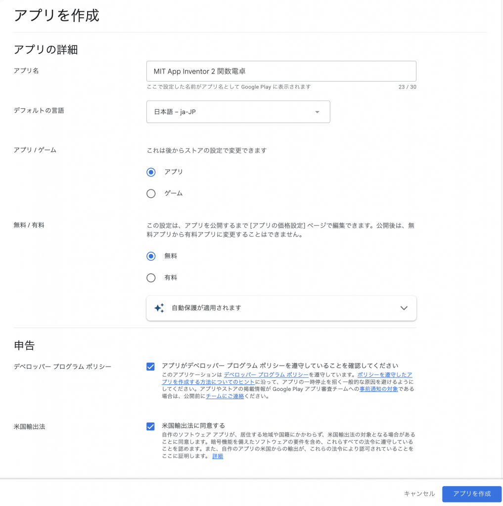This screenshot has height=506, width=503.
Task: Open the 日本語 – ja-JP language dropdown
Action: pyautogui.click(x=238, y=112)
